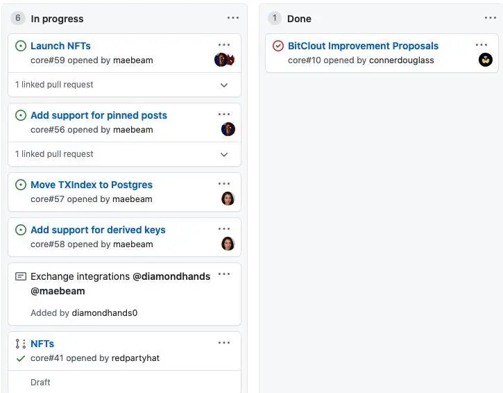Click the note icon on Exchange integrations card
This screenshot has height=393, width=503.
21,276
